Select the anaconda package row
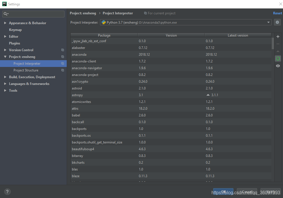Image resolution: width=283 pixels, height=198 pixels. pyautogui.click(x=171, y=55)
